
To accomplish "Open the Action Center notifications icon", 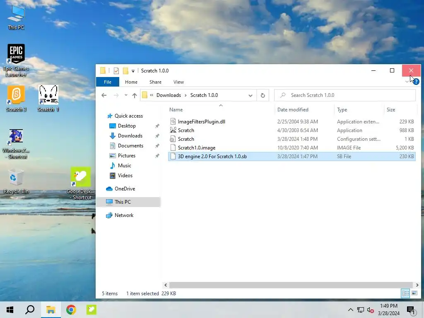I will [411, 310].
